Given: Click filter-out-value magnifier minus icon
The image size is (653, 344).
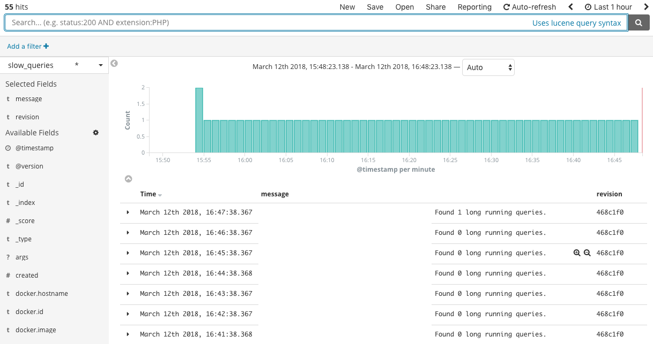Looking at the screenshot, I should (x=587, y=253).
